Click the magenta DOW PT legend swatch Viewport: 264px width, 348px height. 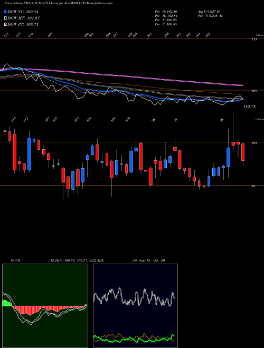pyautogui.click(x=6, y=24)
